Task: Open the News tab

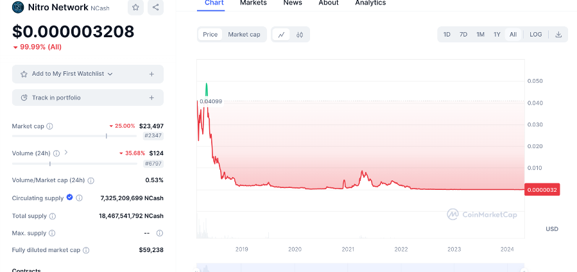Action: (x=293, y=3)
